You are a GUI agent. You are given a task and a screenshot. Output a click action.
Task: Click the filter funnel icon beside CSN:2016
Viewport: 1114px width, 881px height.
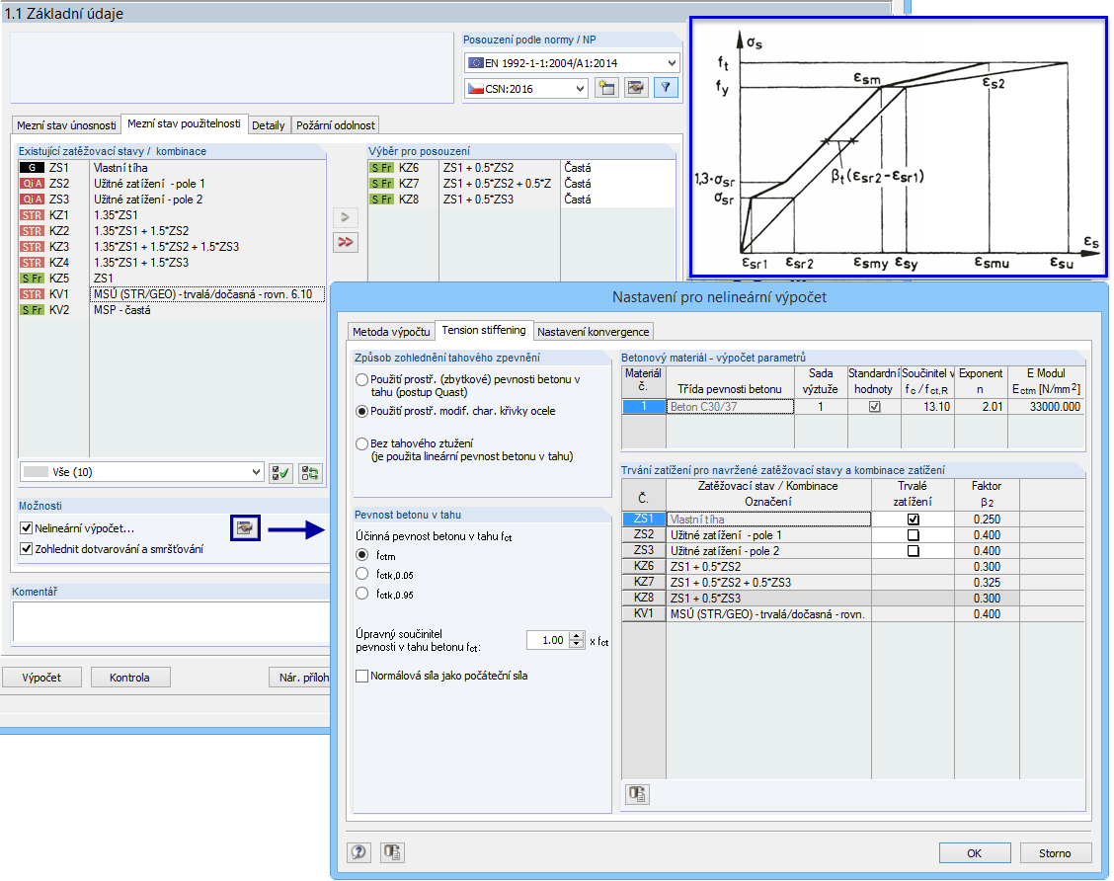click(667, 88)
